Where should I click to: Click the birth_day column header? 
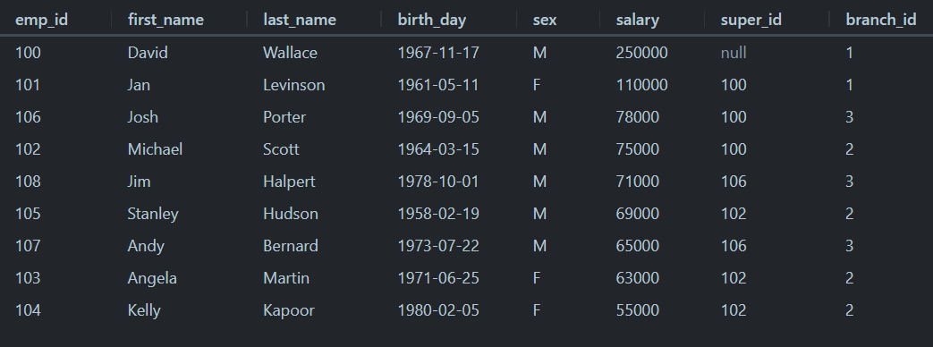pyautogui.click(x=431, y=20)
